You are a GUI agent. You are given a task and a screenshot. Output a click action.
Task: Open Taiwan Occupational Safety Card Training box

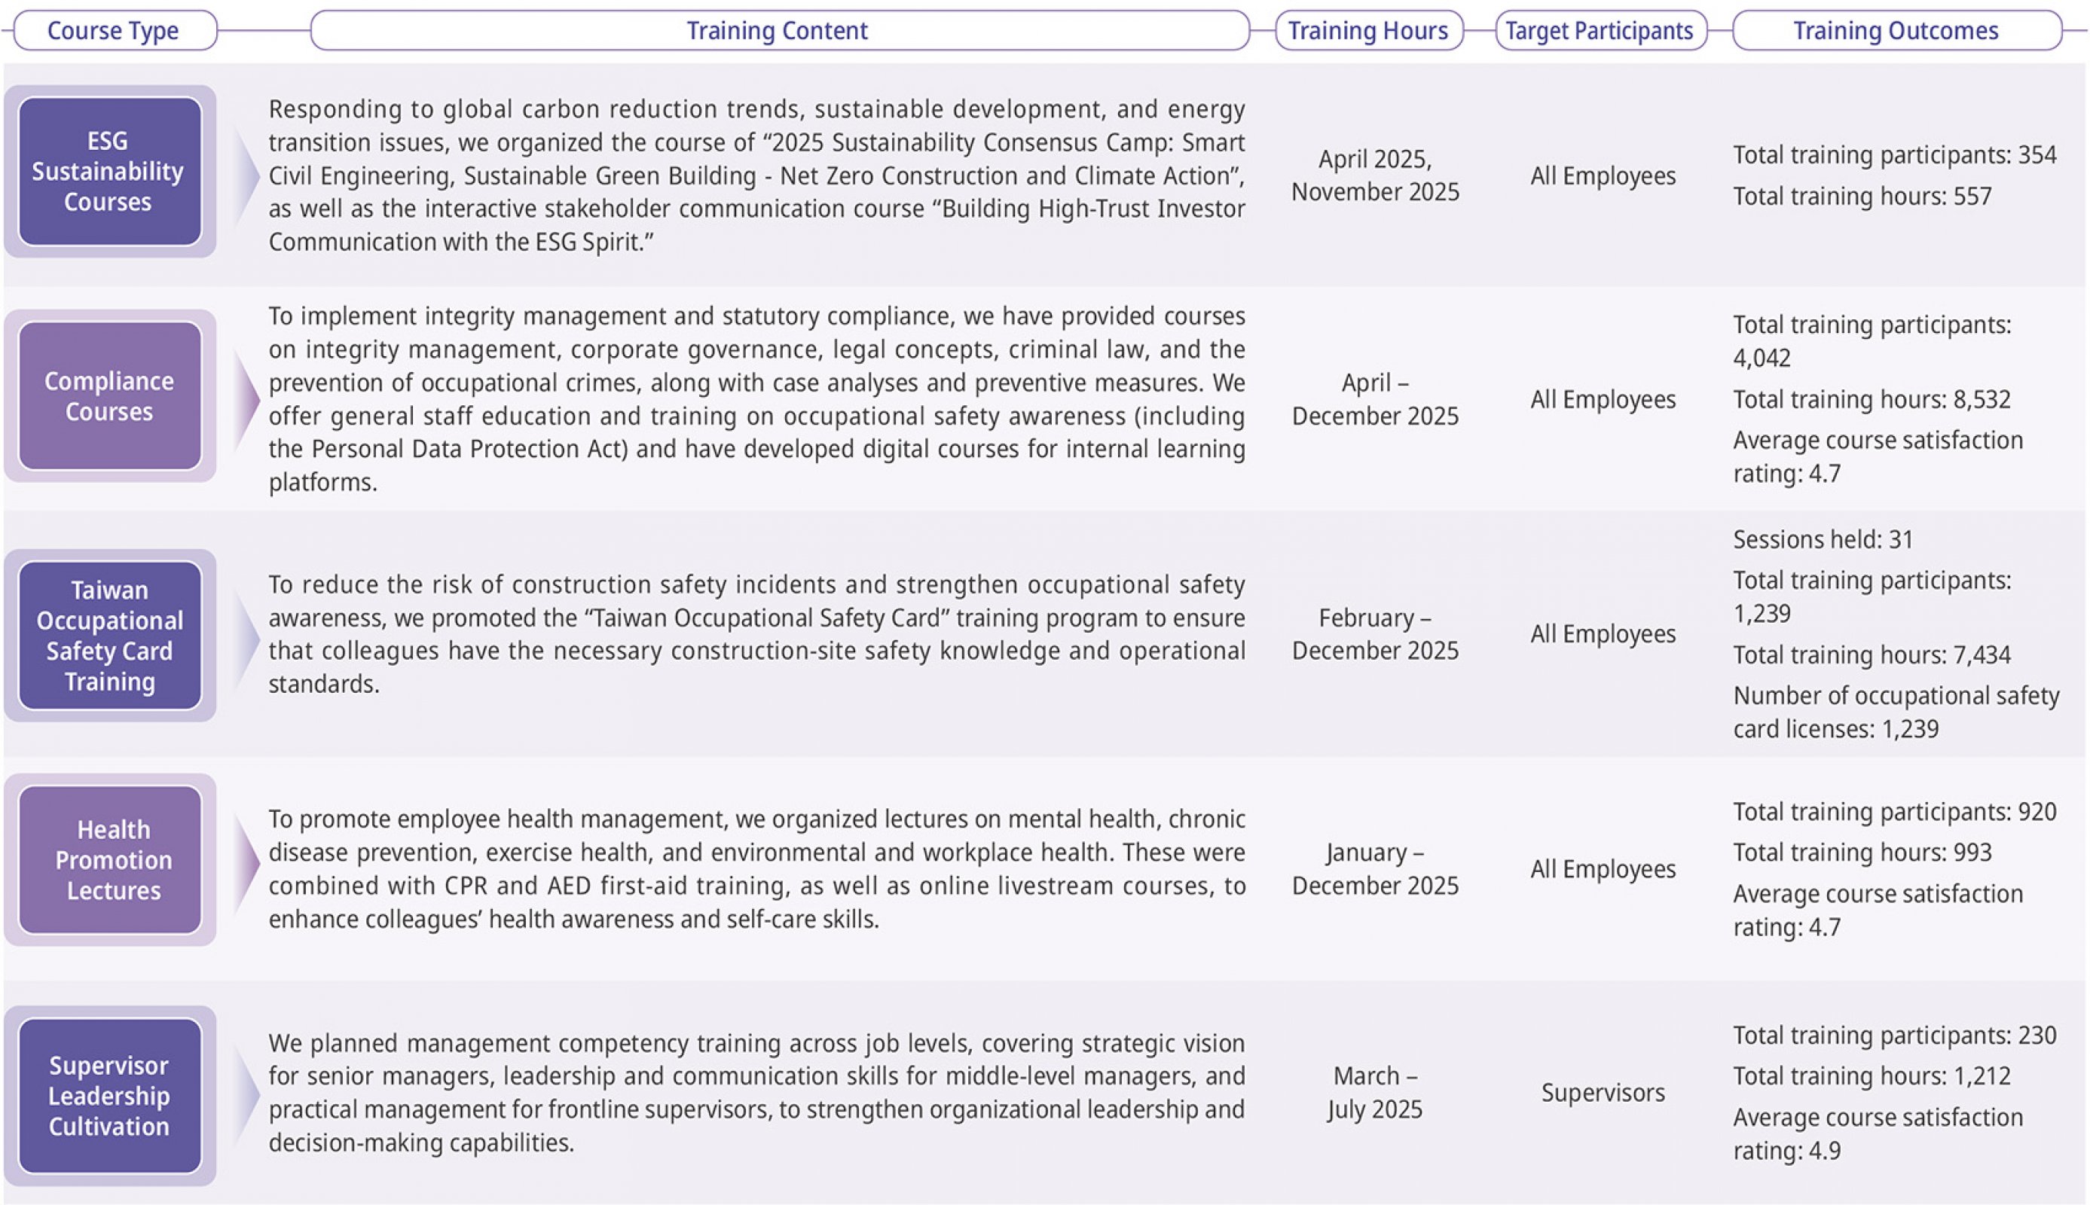point(110,636)
